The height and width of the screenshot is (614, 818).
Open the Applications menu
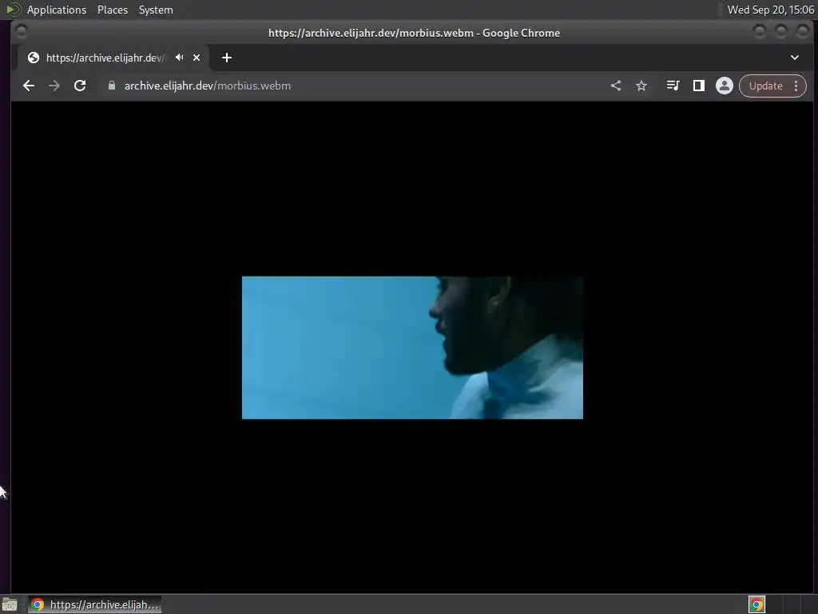pyautogui.click(x=57, y=10)
